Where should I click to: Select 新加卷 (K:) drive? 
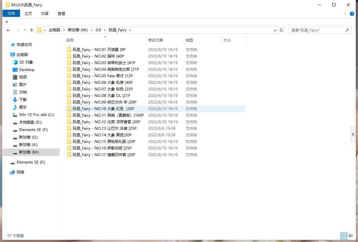pos(28,145)
